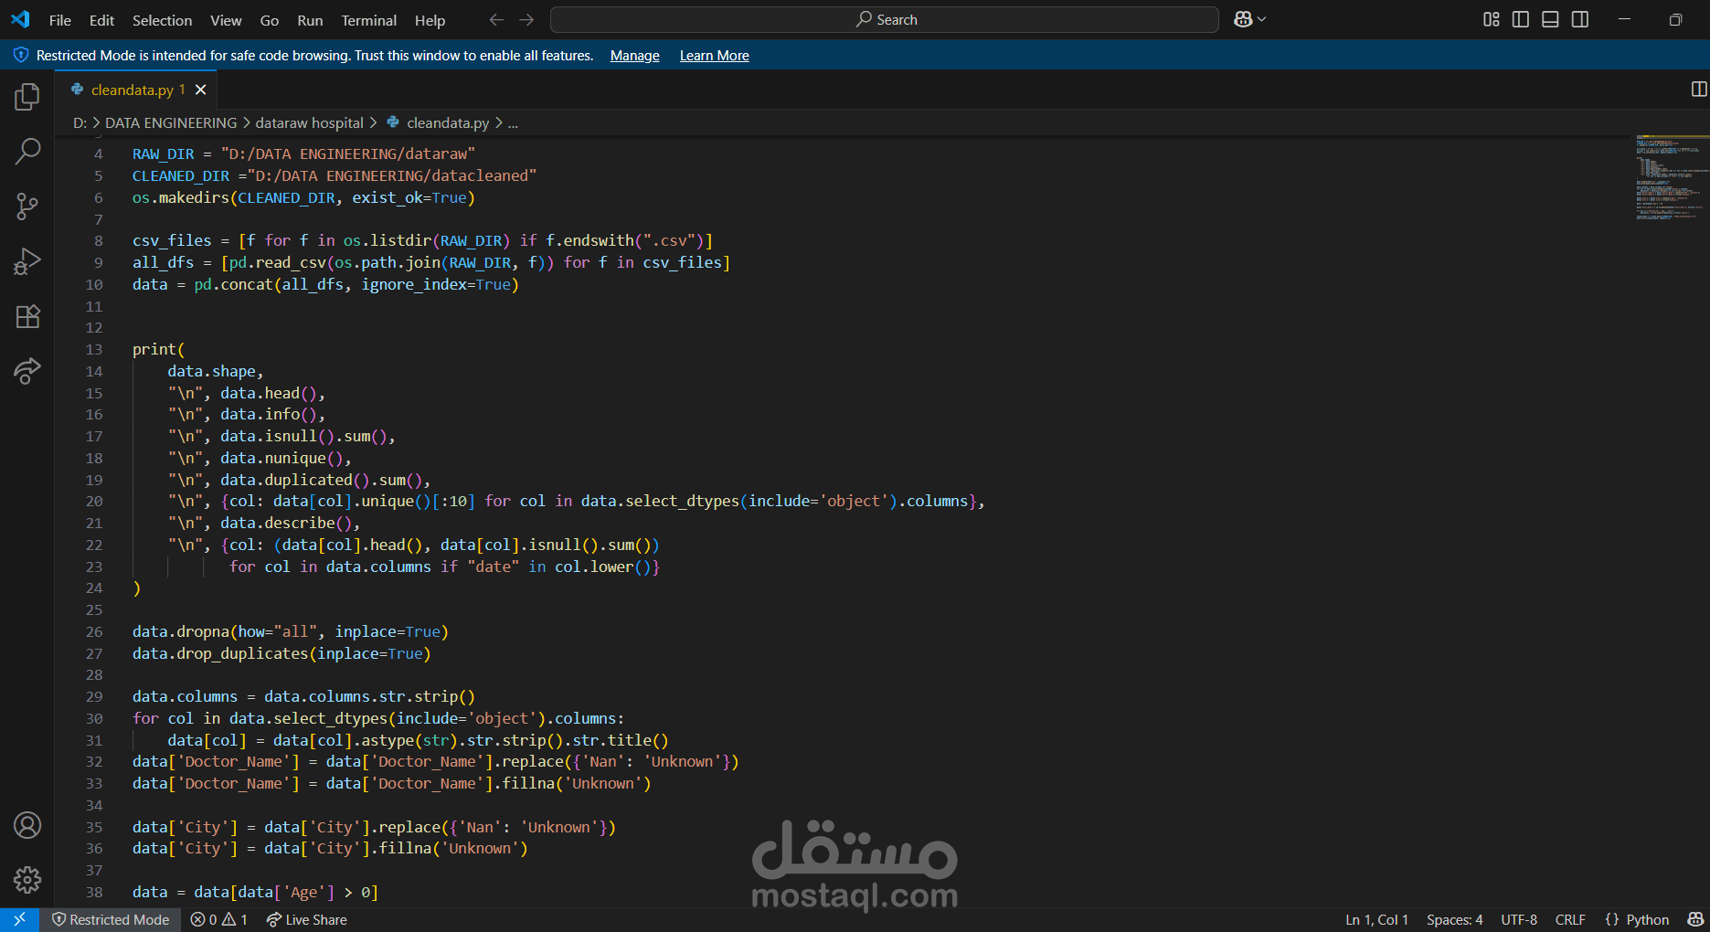Viewport: 1710px width, 932px height.
Task: Change indentation via Spaces: 4
Action: coord(1455,919)
